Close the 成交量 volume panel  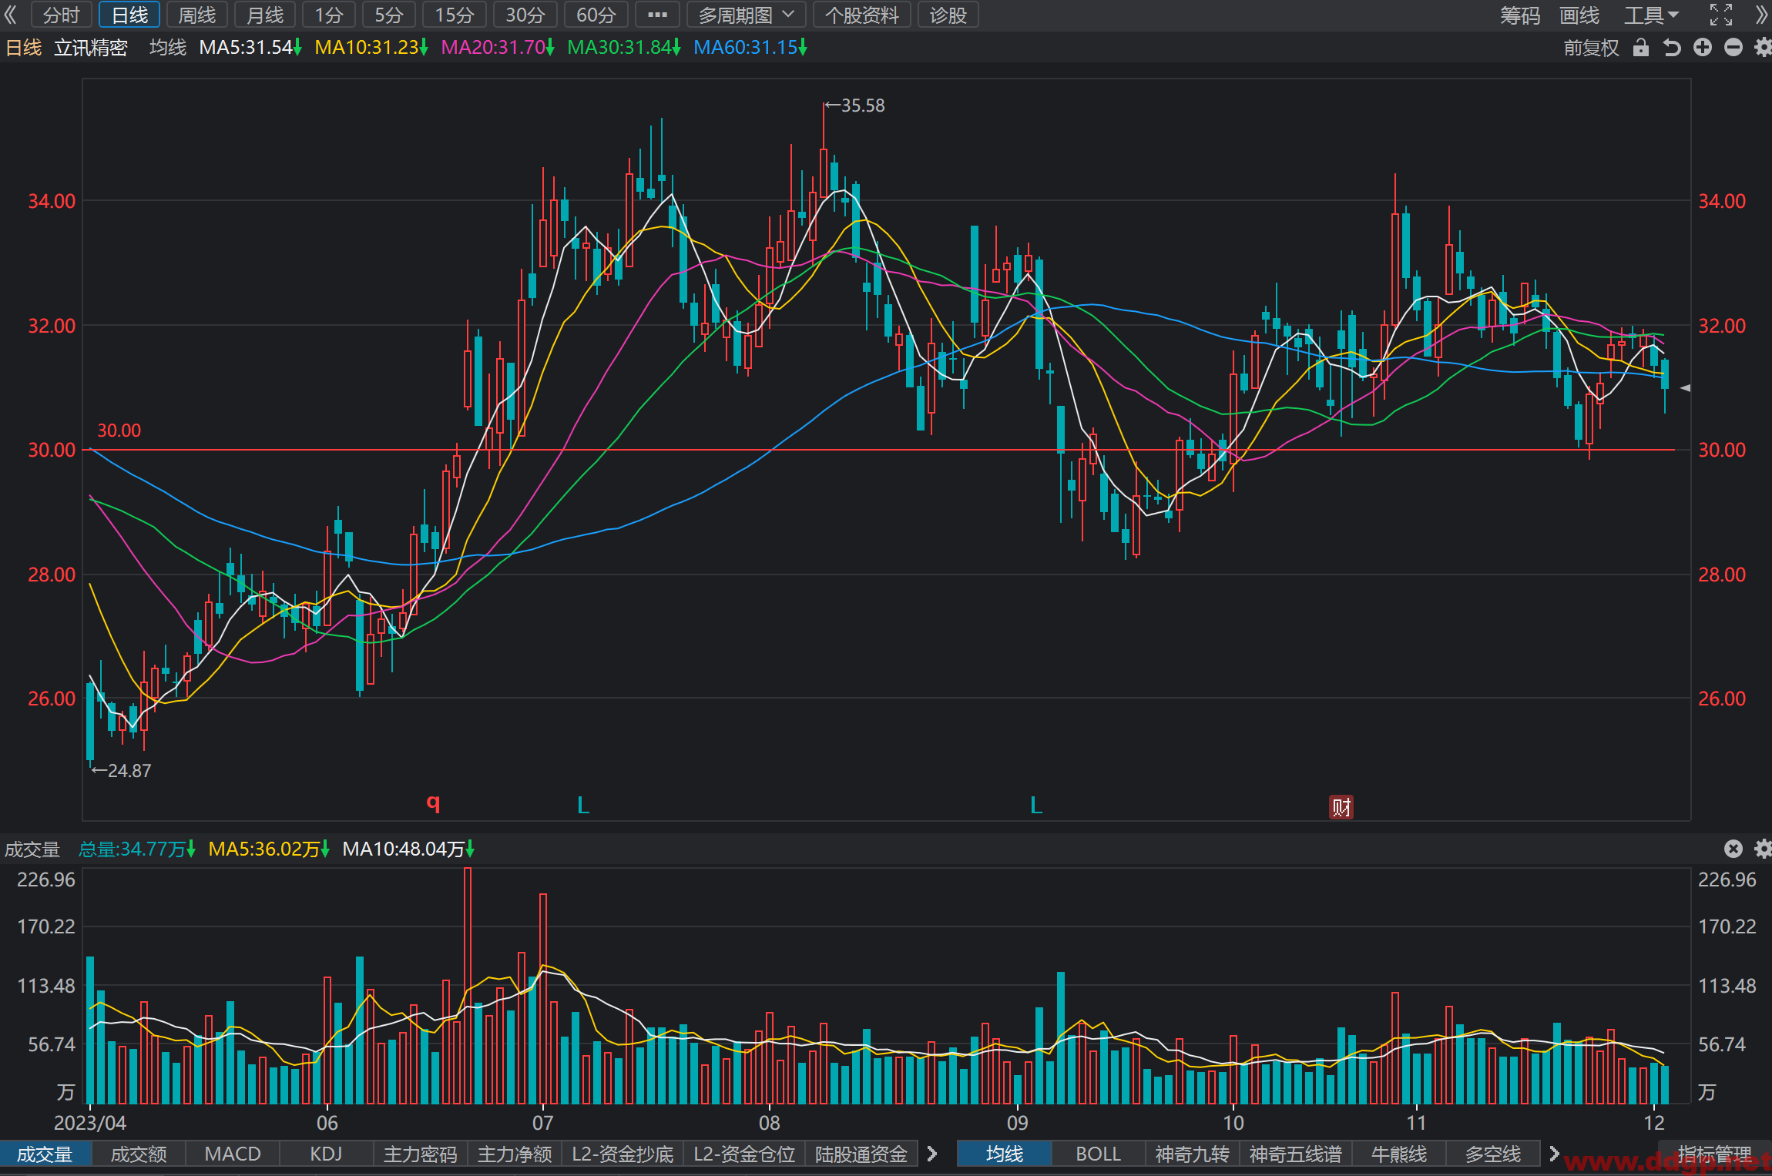1733,849
